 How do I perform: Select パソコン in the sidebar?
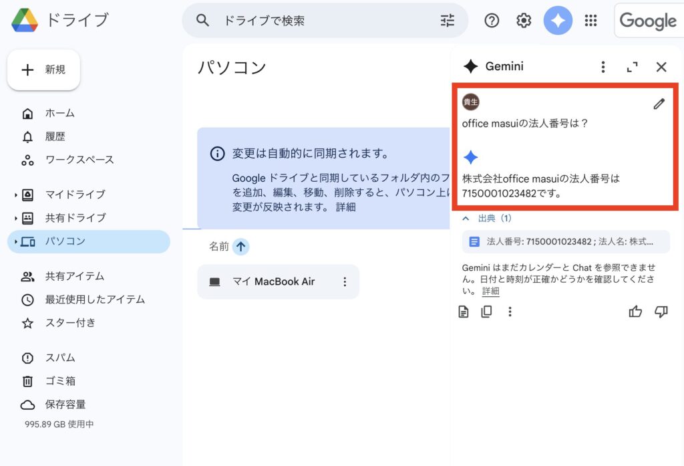tap(89, 241)
